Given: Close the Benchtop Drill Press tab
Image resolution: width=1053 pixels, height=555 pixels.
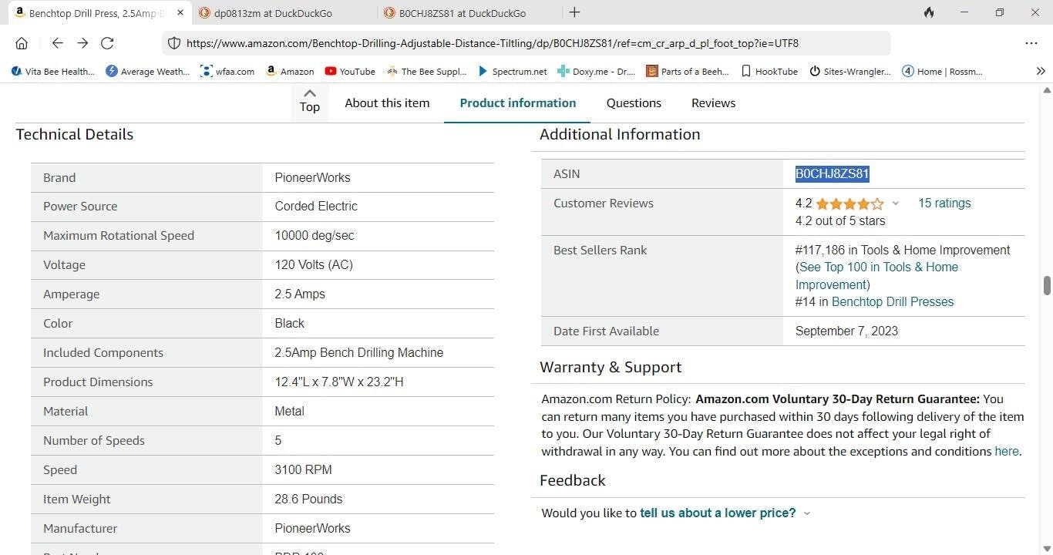Looking at the screenshot, I should tap(180, 13).
